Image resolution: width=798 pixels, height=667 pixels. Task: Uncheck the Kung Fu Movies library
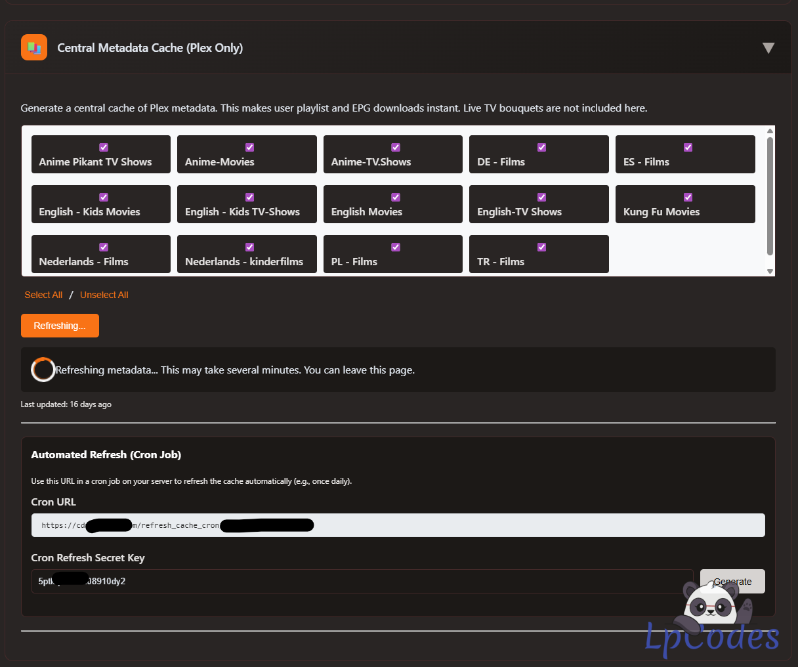click(688, 197)
